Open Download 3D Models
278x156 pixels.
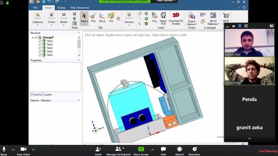point(176,18)
